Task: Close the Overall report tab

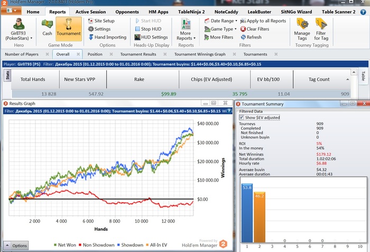Action: [78, 54]
